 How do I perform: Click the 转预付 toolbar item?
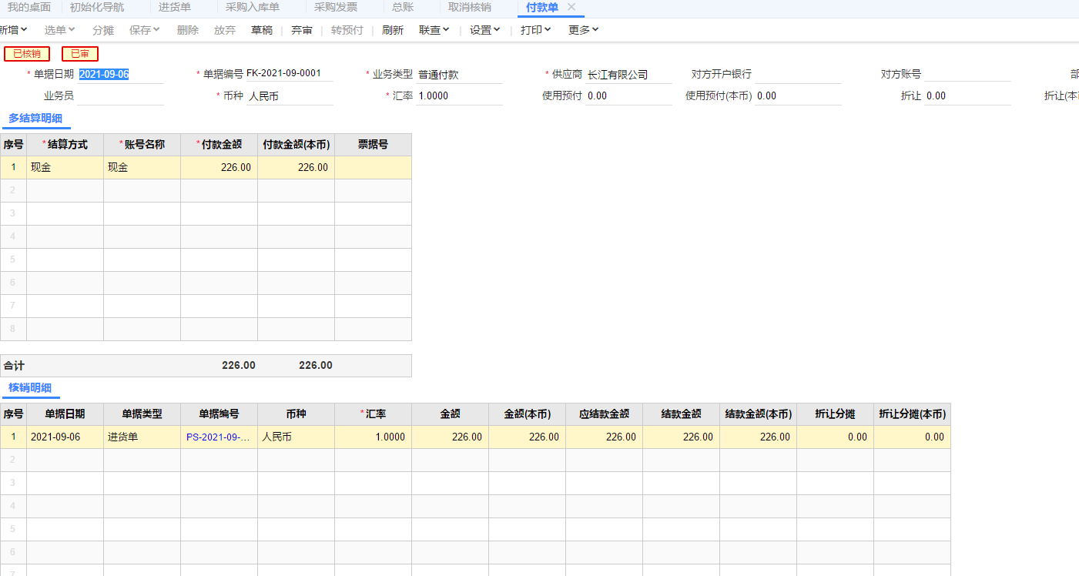pos(347,30)
